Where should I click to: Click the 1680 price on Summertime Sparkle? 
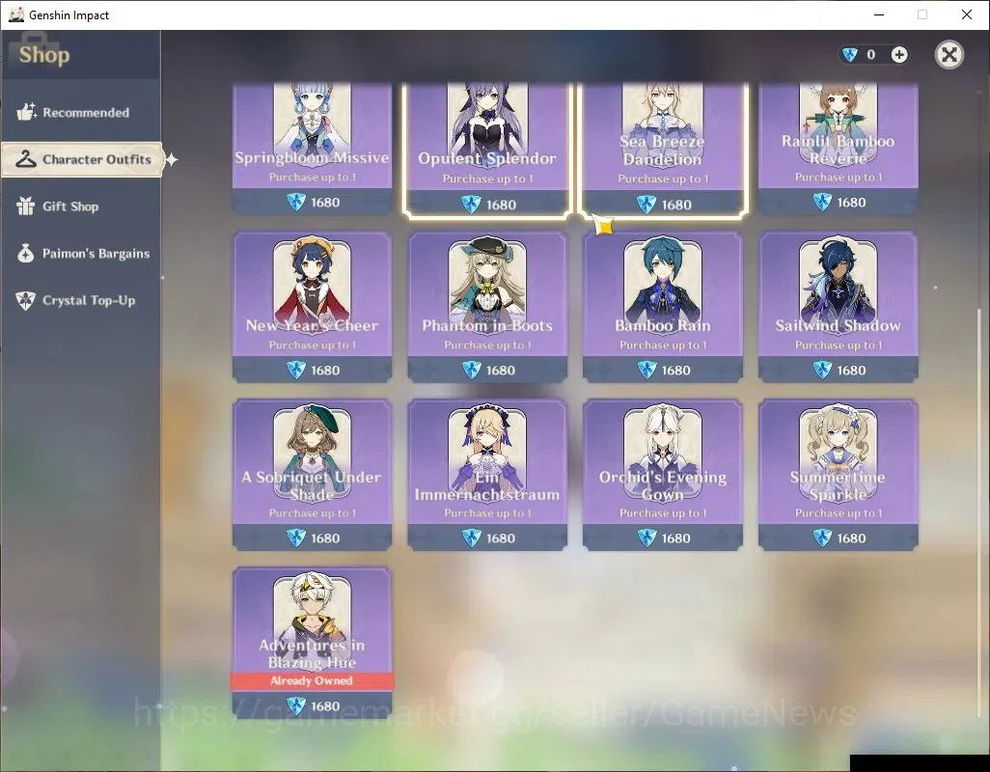pos(851,538)
